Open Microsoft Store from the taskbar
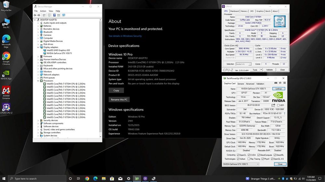Screen dimensions: 325x182 coord(112,178)
